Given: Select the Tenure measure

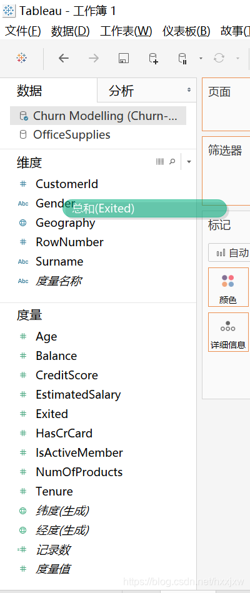Looking at the screenshot, I should (x=54, y=491).
